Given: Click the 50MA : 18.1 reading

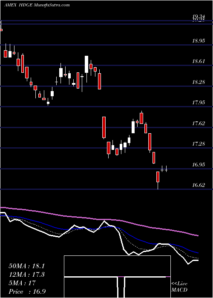Looking at the screenshot, I should (27, 266).
